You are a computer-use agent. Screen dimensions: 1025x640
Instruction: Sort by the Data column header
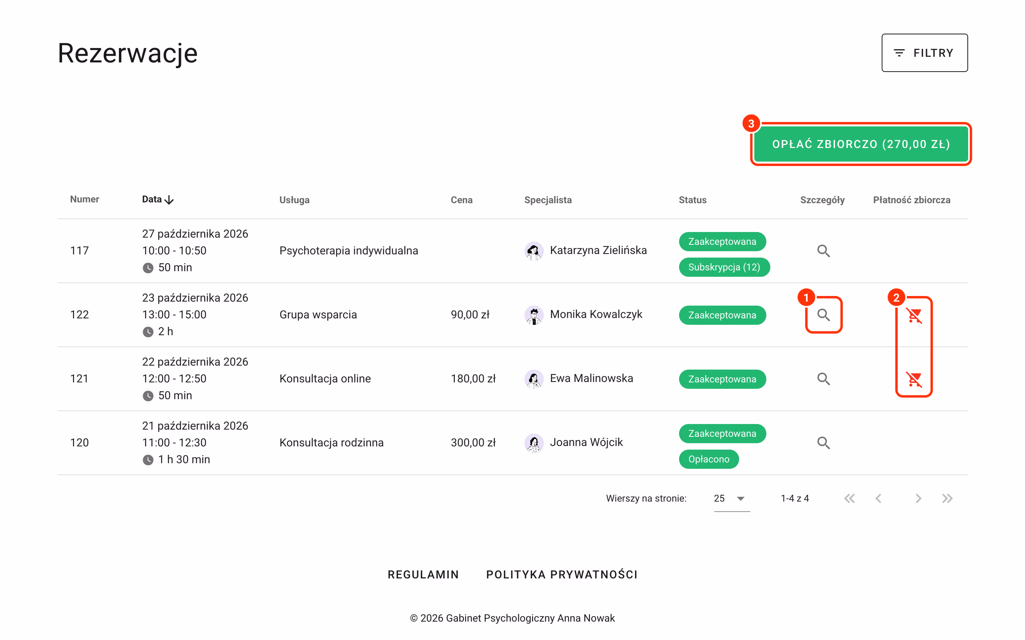(x=158, y=199)
